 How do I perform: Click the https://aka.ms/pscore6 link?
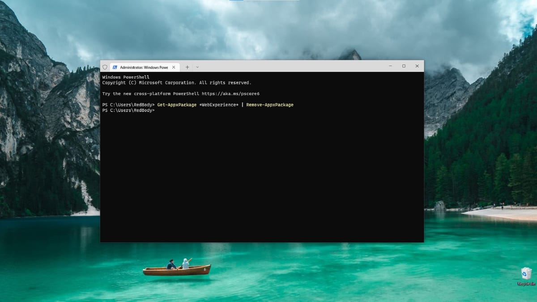[x=230, y=94]
